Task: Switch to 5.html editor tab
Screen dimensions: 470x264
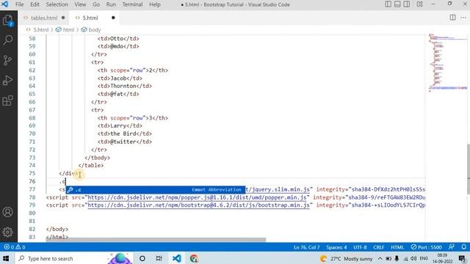Action: (x=90, y=18)
